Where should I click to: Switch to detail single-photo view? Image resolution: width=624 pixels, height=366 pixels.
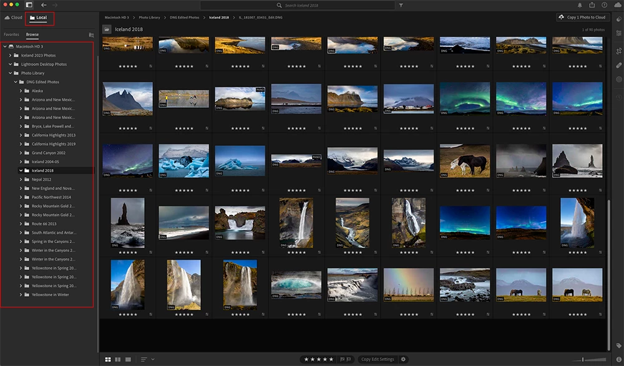[x=129, y=359]
